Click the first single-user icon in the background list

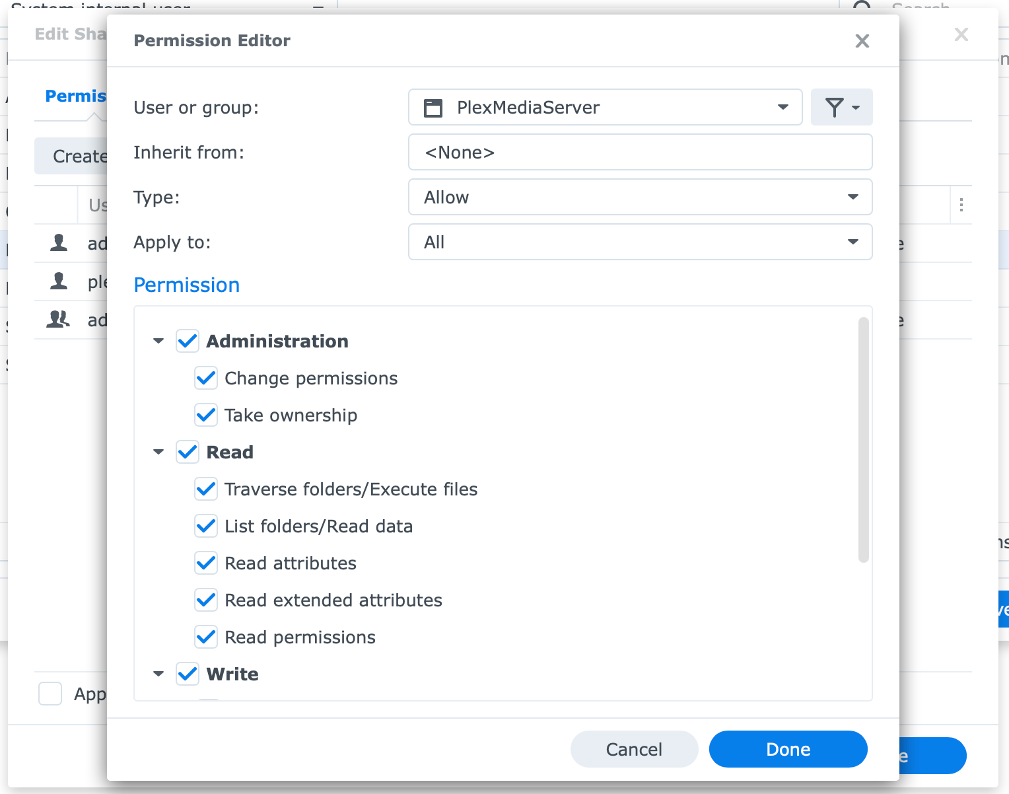[x=59, y=243]
